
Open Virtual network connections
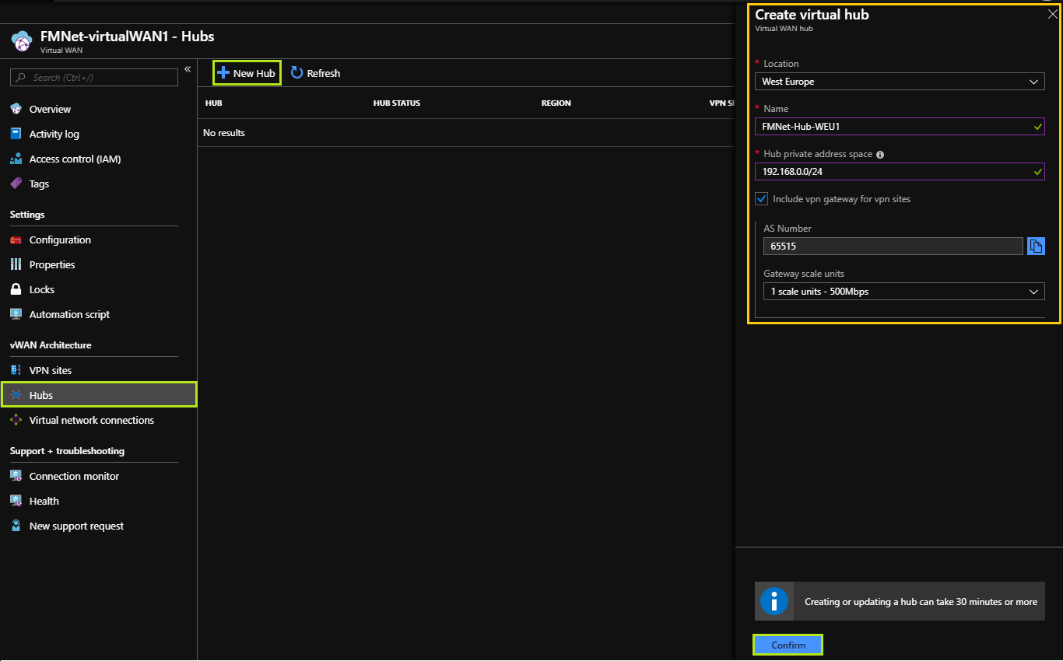tap(93, 420)
